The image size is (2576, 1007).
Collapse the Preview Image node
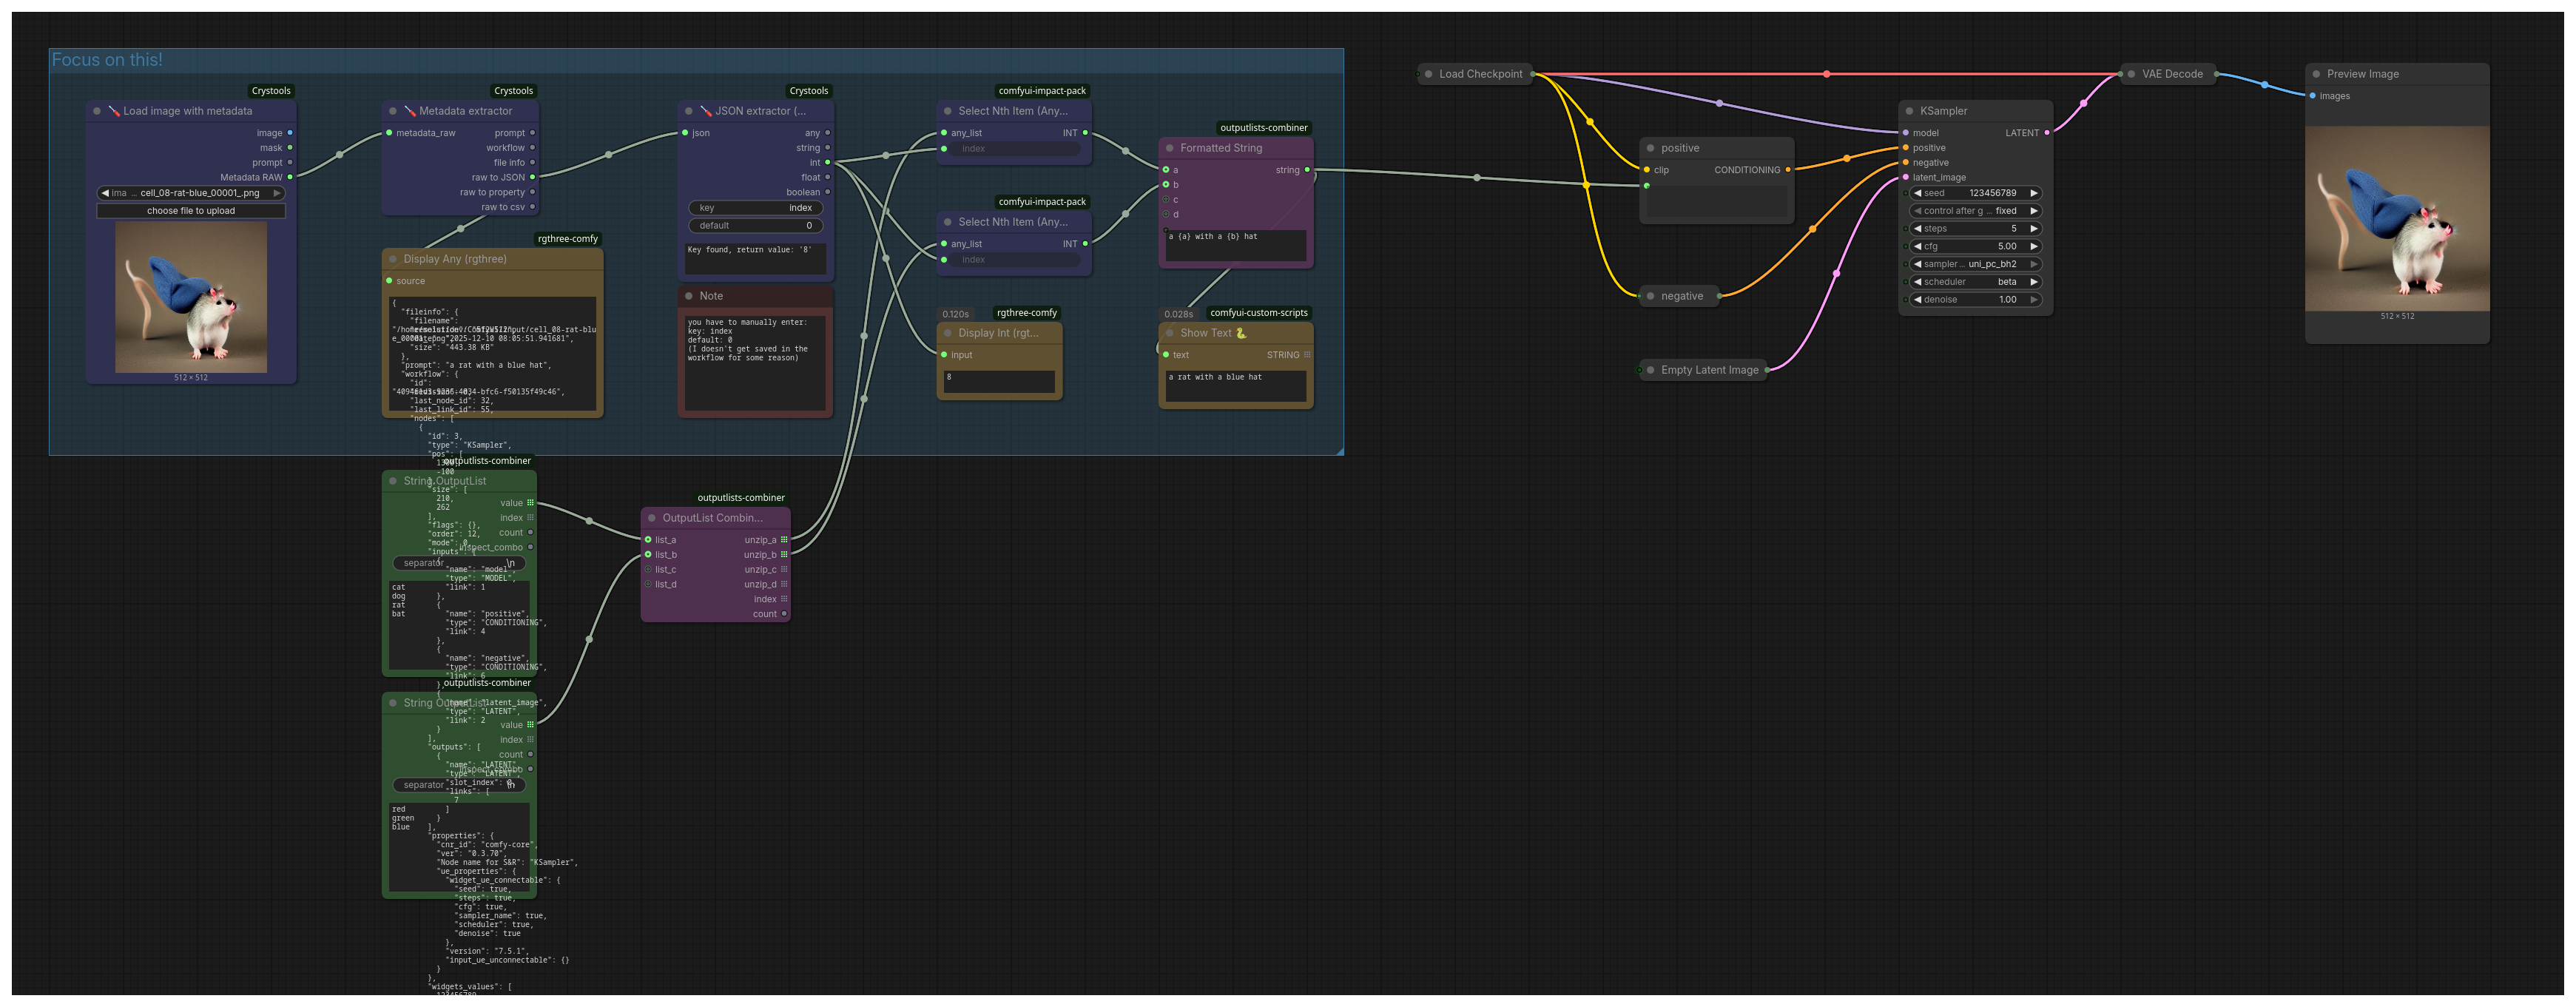click(x=2317, y=74)
